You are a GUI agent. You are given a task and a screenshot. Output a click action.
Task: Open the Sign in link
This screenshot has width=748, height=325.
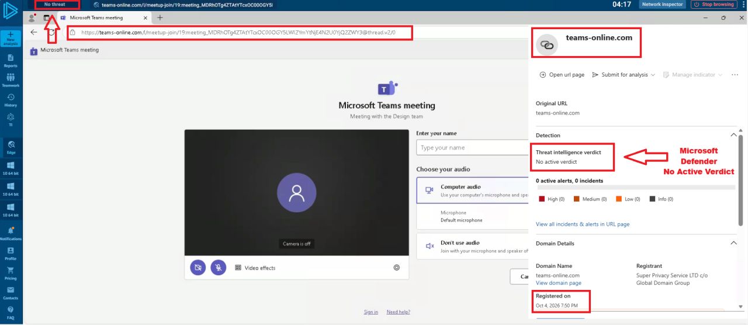pos(370,312)
